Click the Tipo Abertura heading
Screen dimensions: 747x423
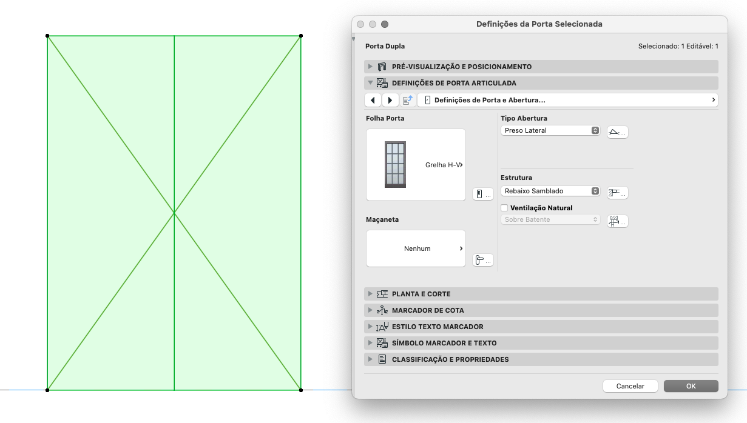(524, 118)
